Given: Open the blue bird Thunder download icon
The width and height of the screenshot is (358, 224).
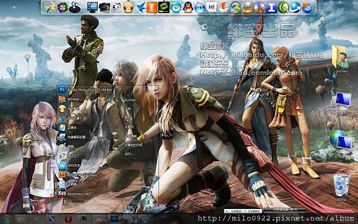Looking at the screenshot, I should pyautogui.click(x=141, y=8).
